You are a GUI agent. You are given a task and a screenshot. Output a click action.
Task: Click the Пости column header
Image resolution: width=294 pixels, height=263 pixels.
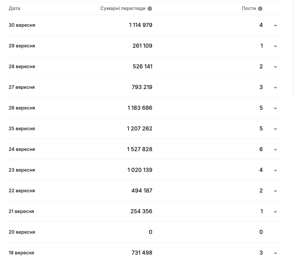pos(249,8)
